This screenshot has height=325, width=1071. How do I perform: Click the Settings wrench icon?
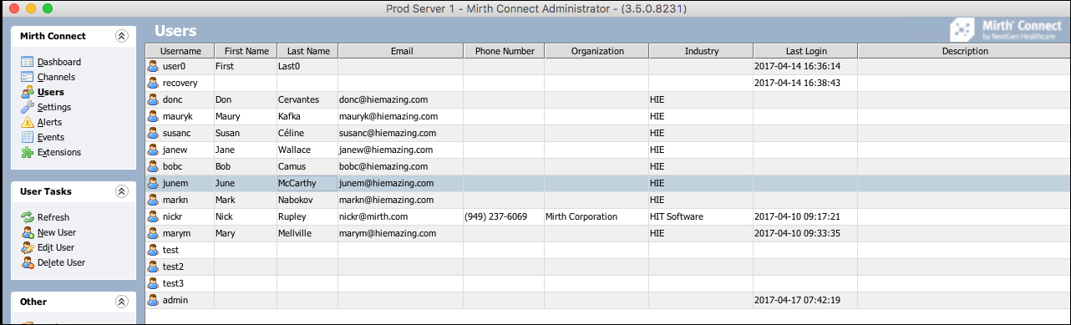[27, 107]
